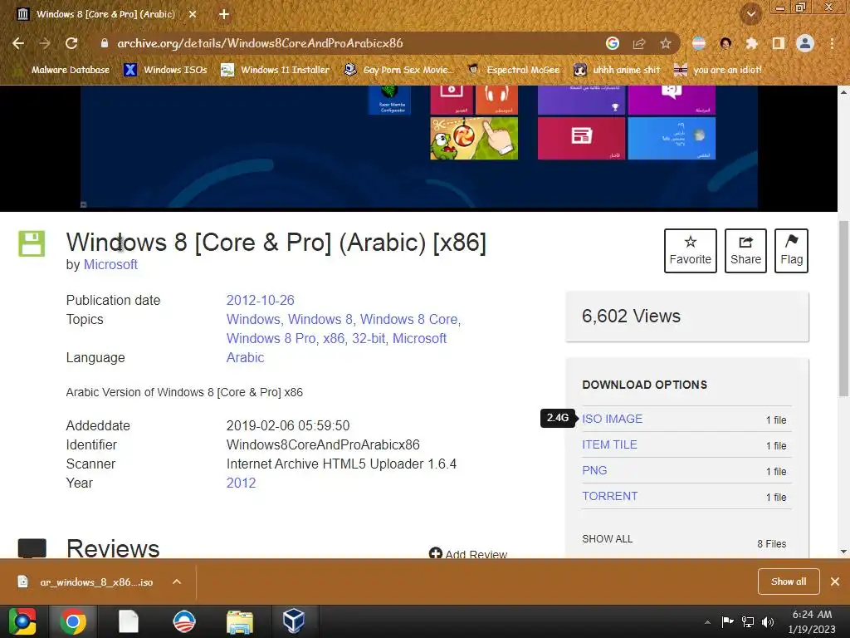
Task: Open the blank document taskbar icon
Action: point(129,621)
